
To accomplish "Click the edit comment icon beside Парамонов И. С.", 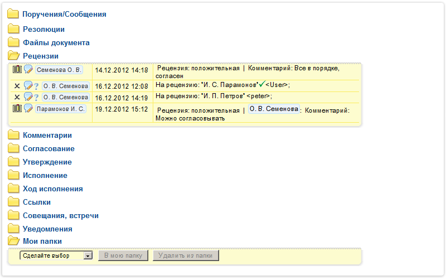I will (x=28, y=109).
